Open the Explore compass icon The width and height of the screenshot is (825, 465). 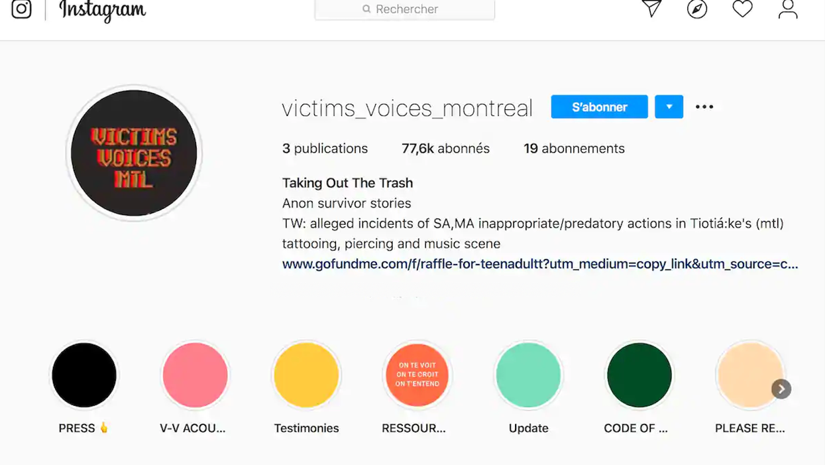click(x=696, y=9)
